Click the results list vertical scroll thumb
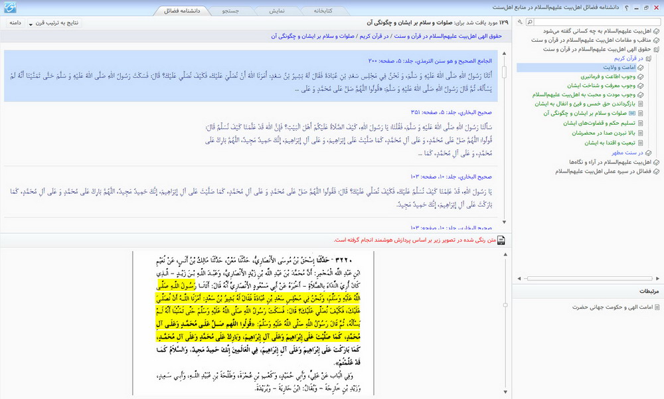 [x=504, y=72]
